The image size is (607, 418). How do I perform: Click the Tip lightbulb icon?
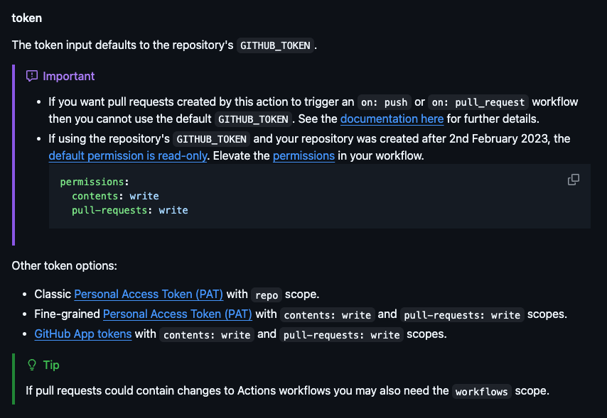pyautogui.click(x=32, y=365)
